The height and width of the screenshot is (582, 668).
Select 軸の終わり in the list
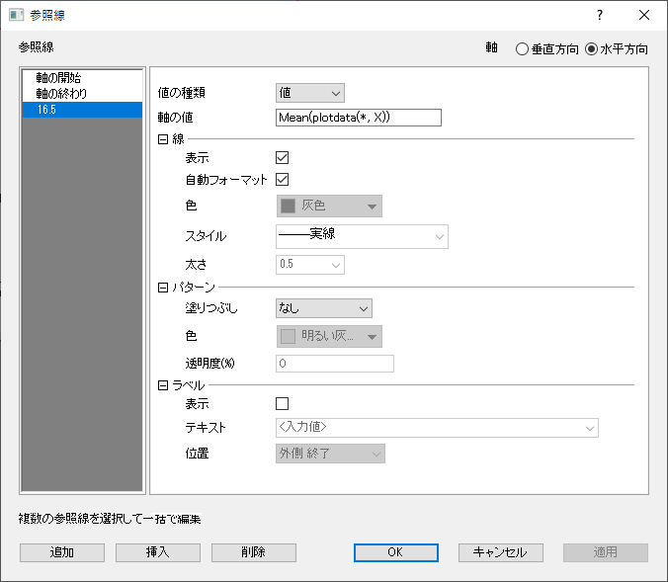(83, 93)
